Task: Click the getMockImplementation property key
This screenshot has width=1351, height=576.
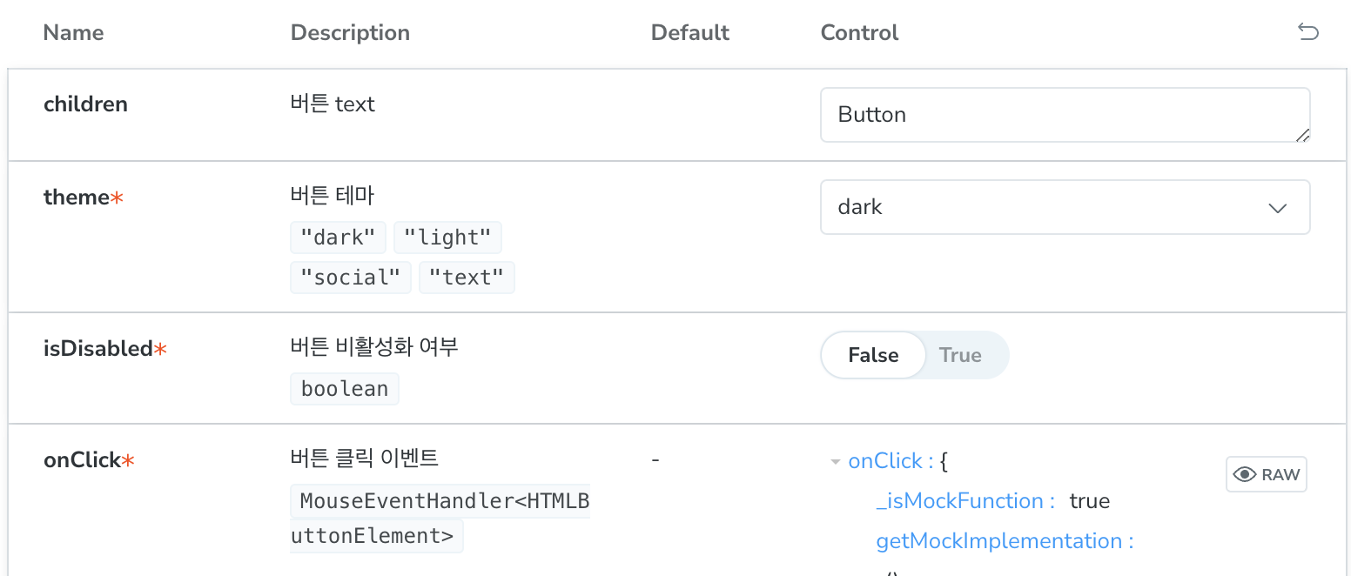Action: (1005, 541)
